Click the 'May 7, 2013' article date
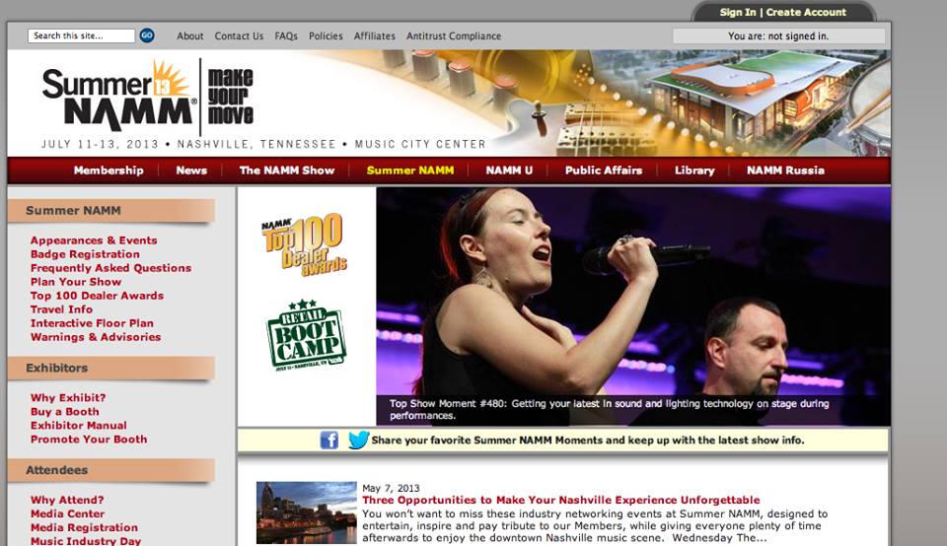This screenshot has width=947, height=546. coord(391,488)
